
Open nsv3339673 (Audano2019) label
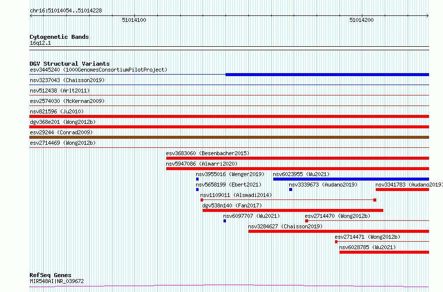point(323,185)
